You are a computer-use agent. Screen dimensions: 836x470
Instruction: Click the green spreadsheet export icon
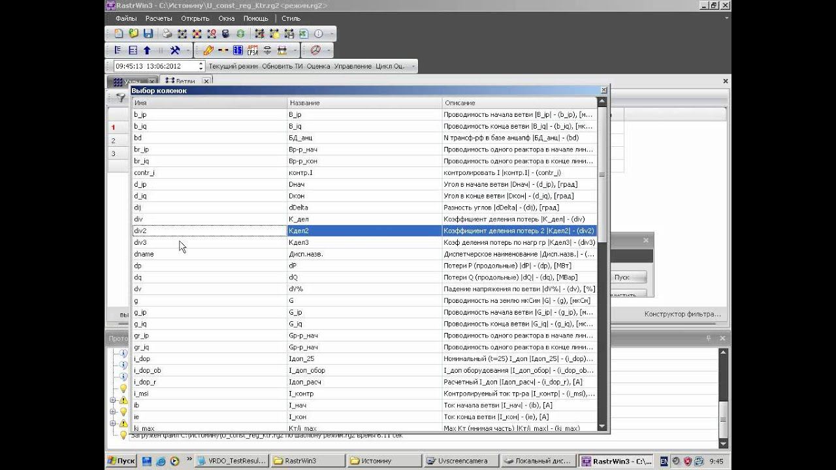pyautogui.click(x=304, y=33)
